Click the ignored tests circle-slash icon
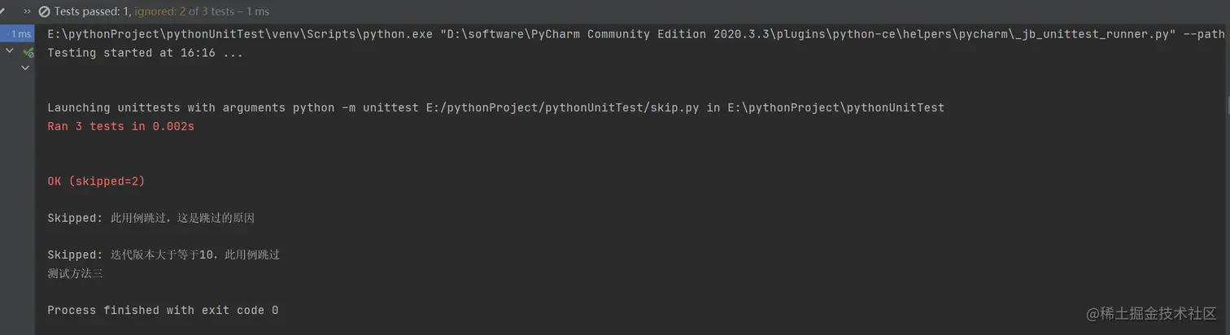 tap(45, 11)
